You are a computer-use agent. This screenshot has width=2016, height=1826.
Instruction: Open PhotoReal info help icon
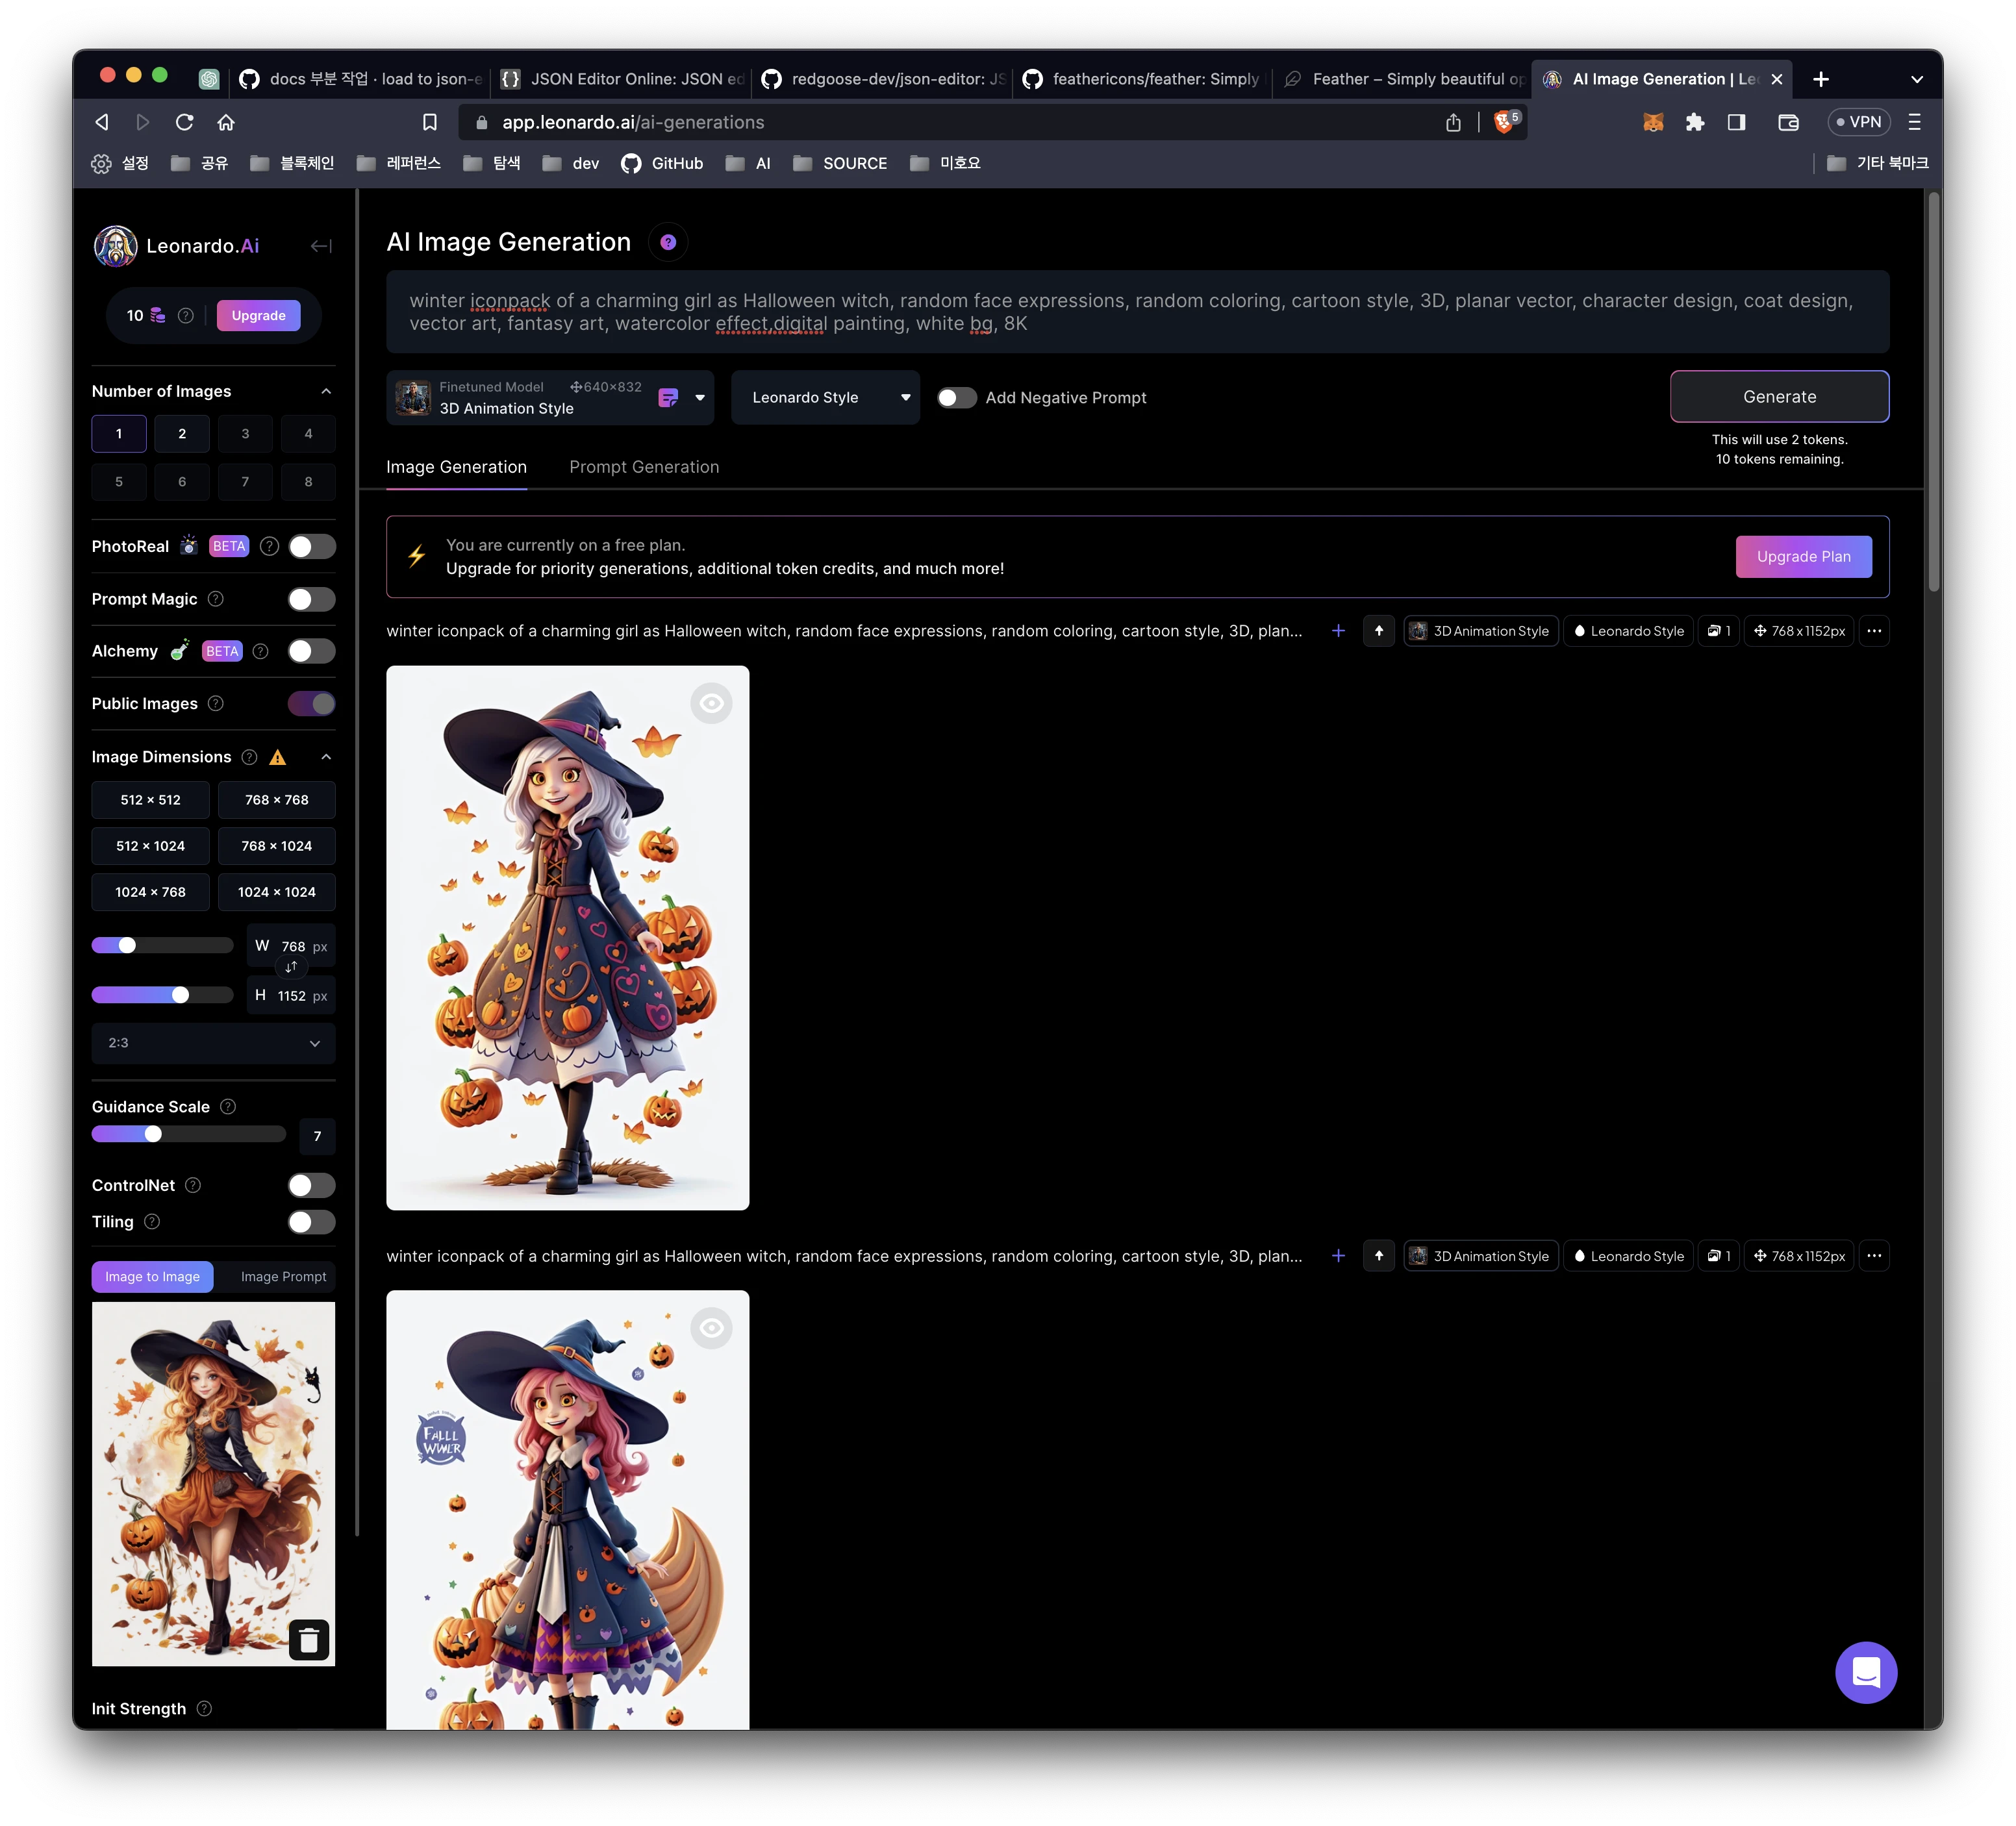(269, 546)
